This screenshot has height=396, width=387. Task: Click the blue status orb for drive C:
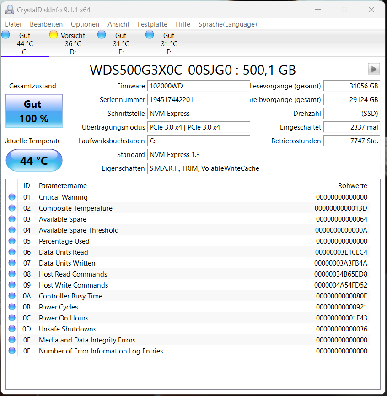5,34
